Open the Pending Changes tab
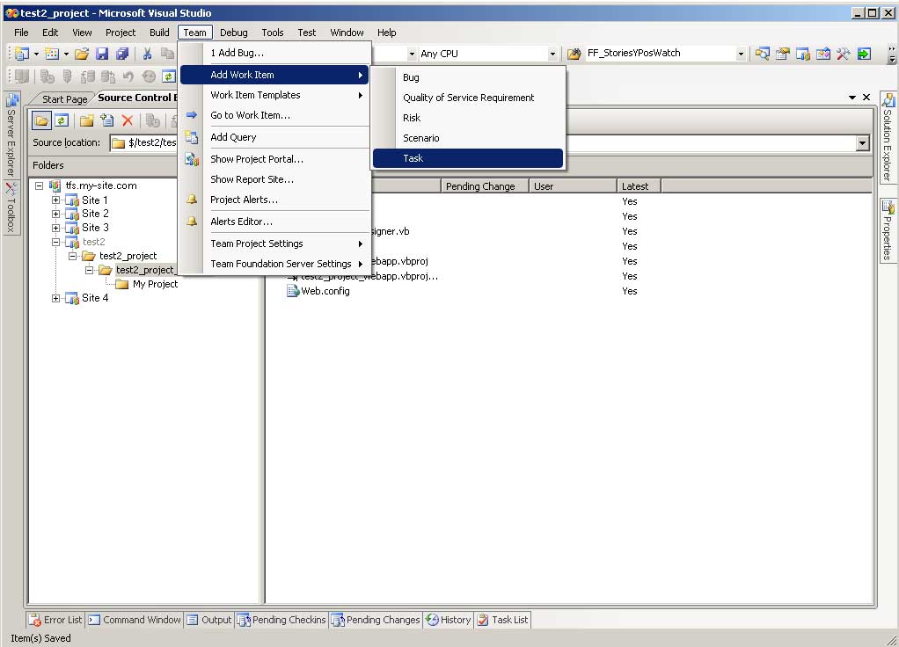The height and width of the screenshot is (647, 899). [x=376, y=620]
